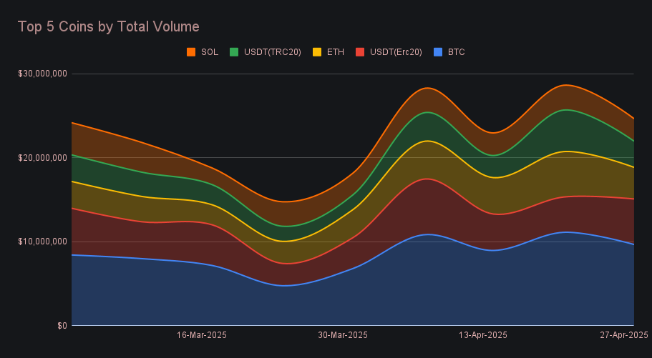Select the 27-Apr-2025 x-axis date label
Image resolution: width=652 pixels, height=358 pixels.
[623, 335]
